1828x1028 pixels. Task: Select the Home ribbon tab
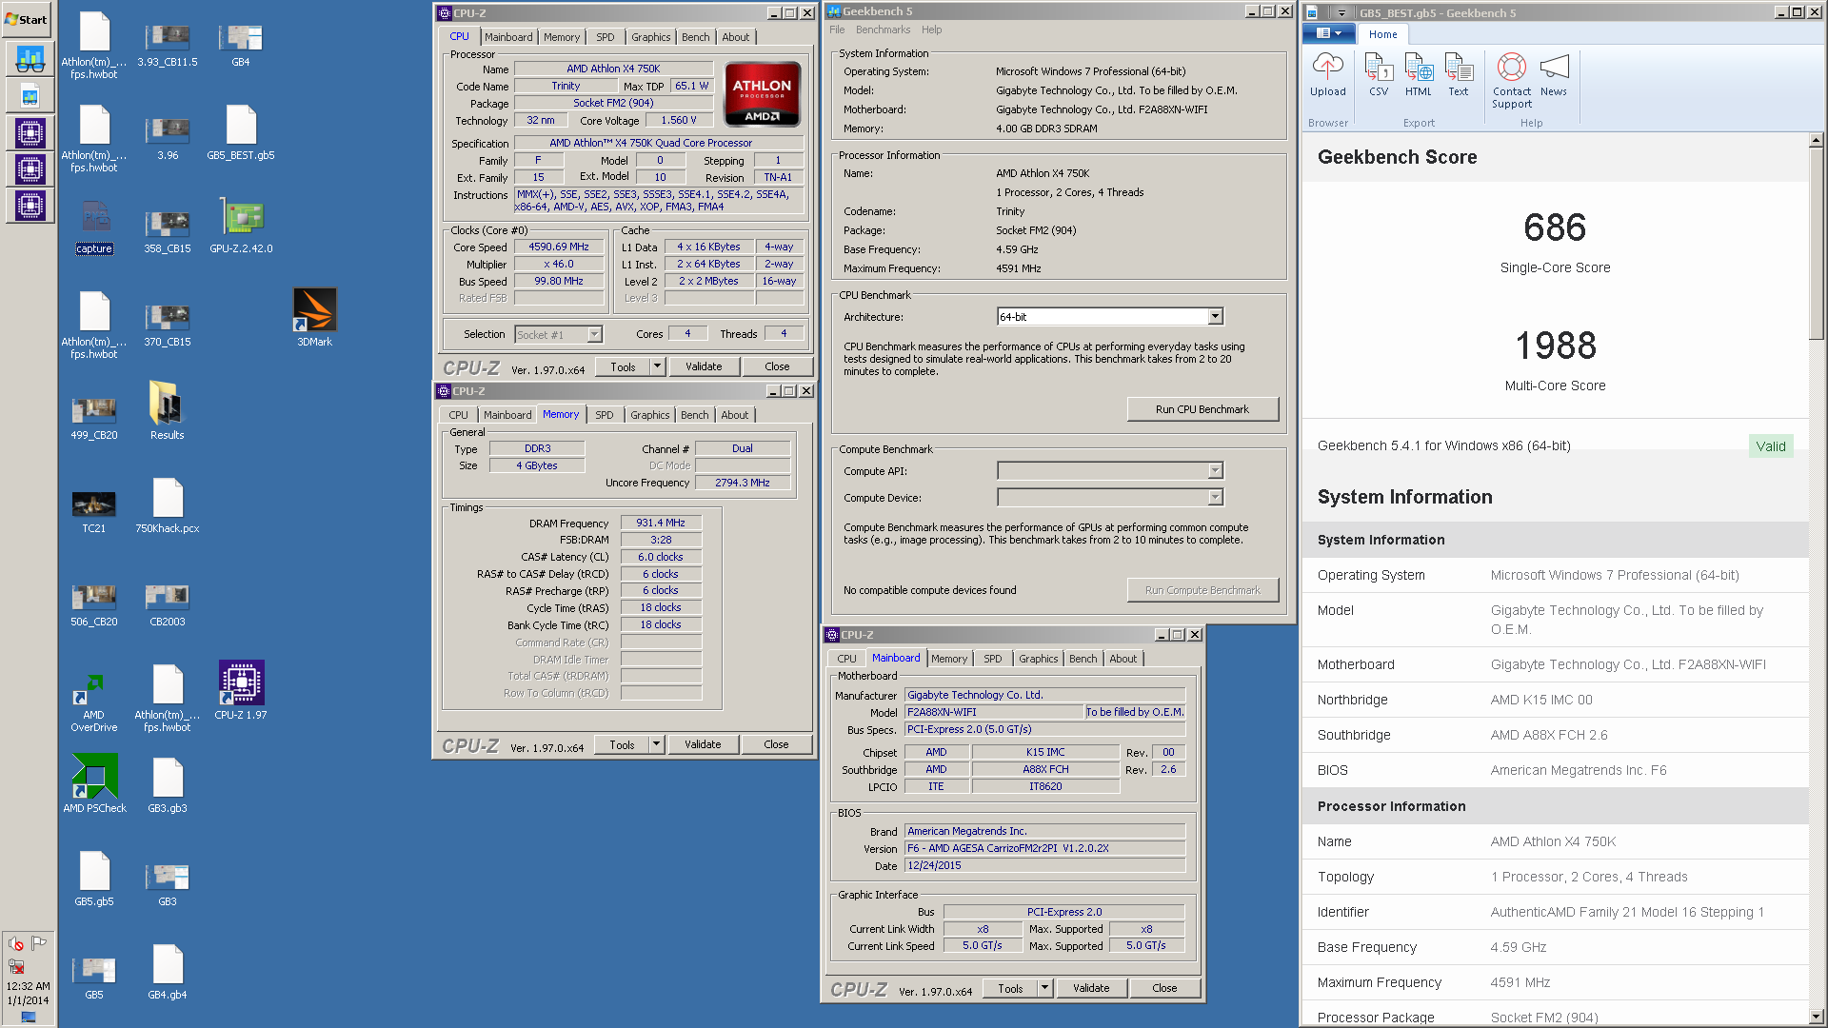point(1383,34)
